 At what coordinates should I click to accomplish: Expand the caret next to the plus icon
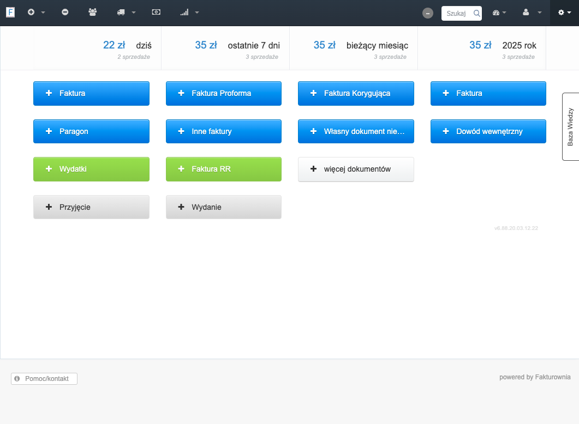point(43,13)
